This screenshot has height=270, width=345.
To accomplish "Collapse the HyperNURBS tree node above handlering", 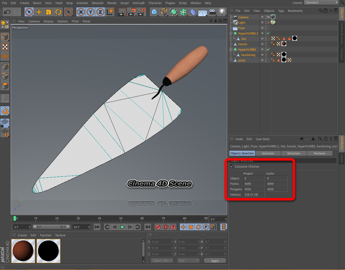I will 231,50.
